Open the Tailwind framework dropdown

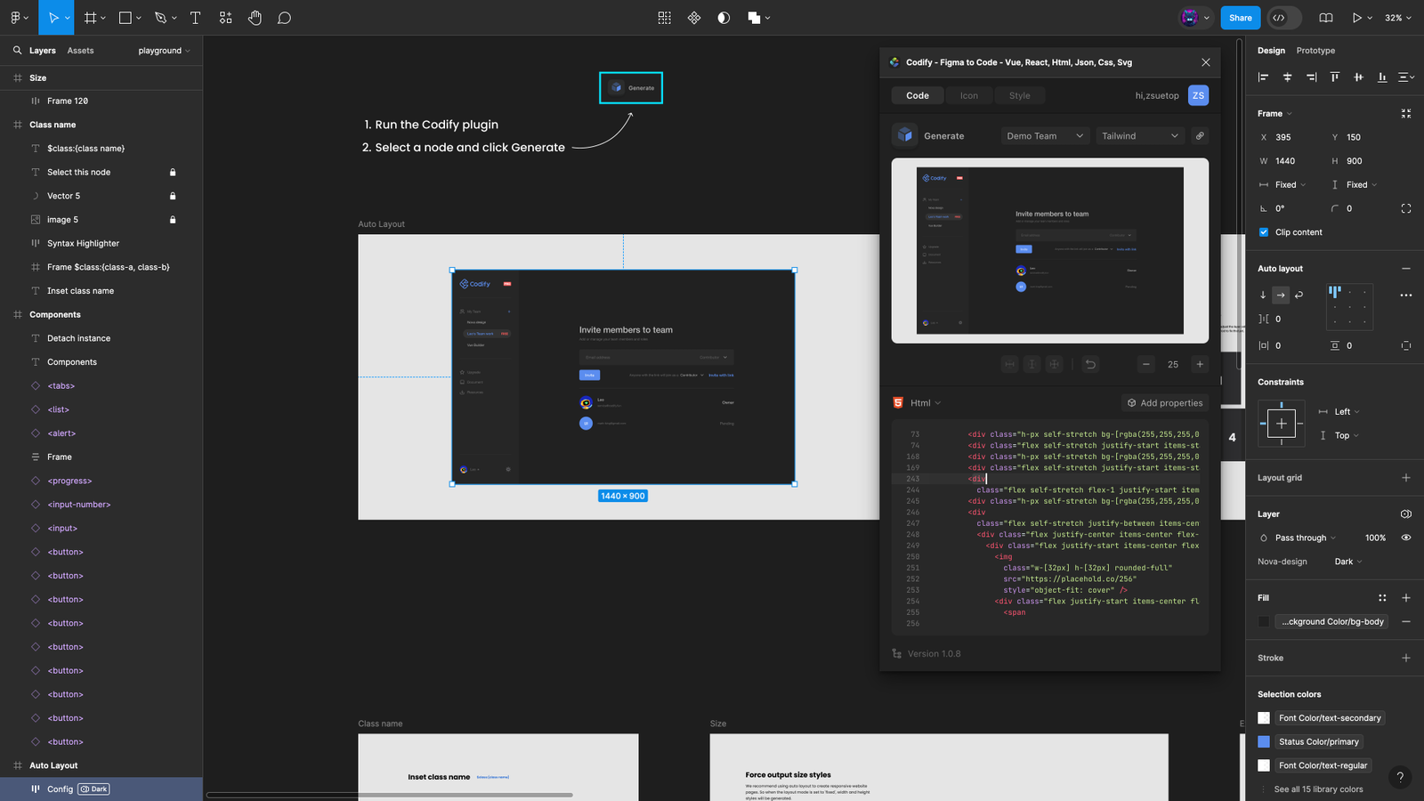(x=1140, y=136)
